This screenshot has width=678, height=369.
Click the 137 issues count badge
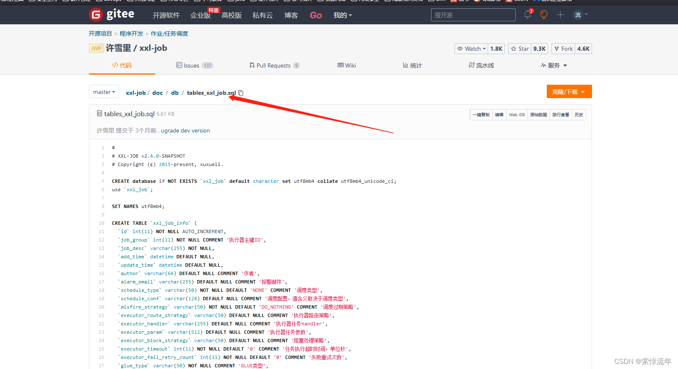pos(208,65)
